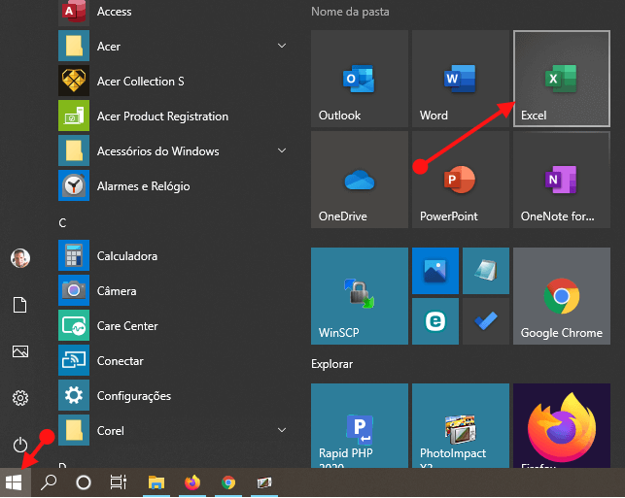Launch the Google Chrome tile

coord(562,296)
